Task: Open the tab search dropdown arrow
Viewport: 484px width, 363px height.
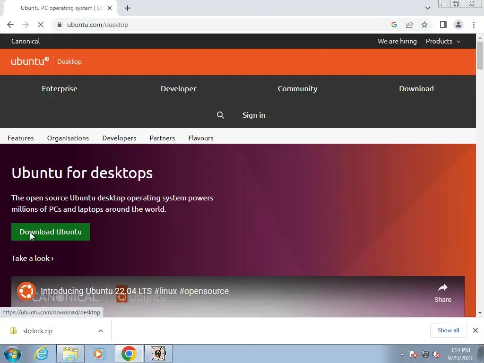Action: (427, 8)
